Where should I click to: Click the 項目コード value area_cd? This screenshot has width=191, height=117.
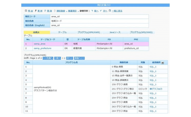[x=99, y=16]
